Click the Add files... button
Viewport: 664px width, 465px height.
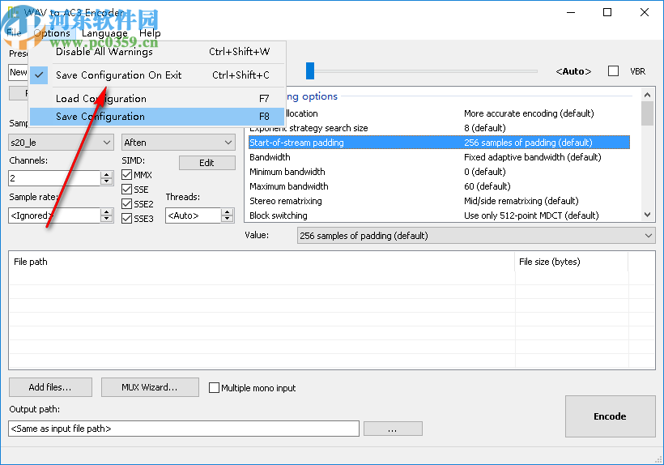[50, 387]
